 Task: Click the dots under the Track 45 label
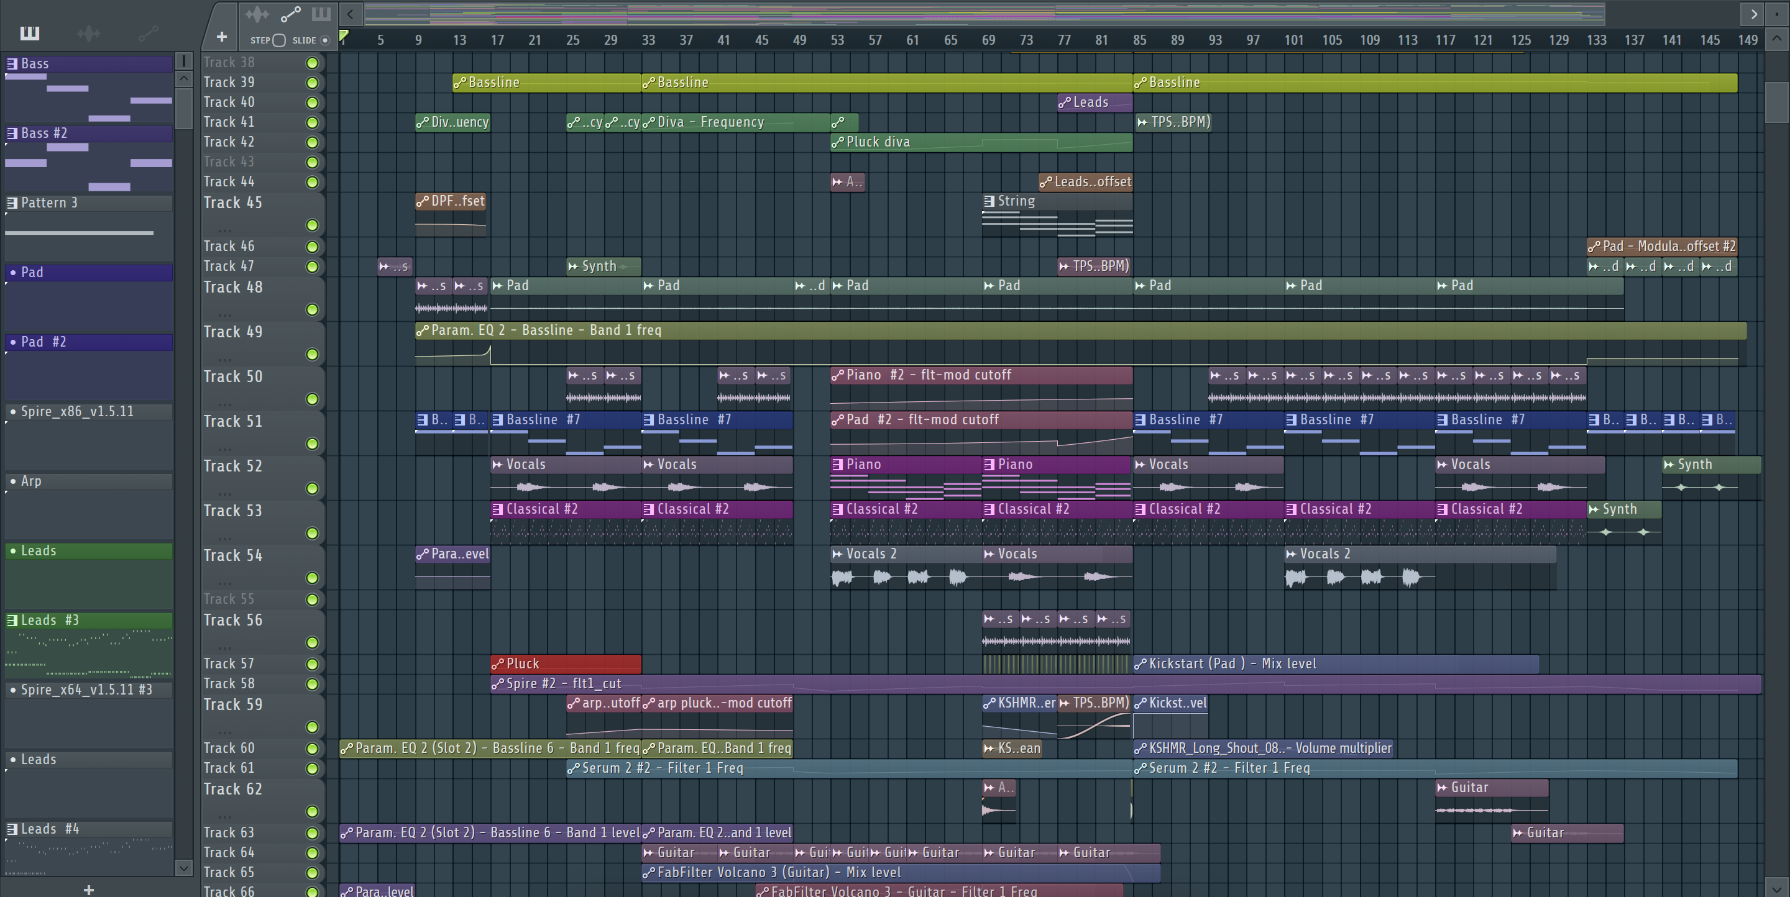point(224,230)
